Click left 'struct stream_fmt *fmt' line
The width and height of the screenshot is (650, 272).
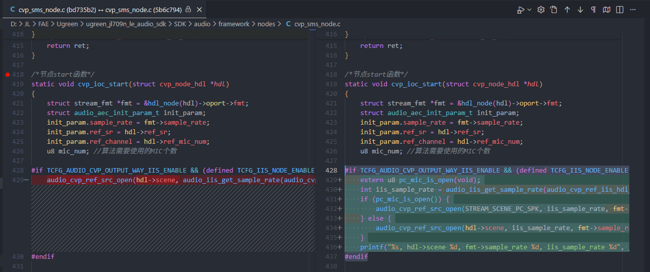click(148, 103)
